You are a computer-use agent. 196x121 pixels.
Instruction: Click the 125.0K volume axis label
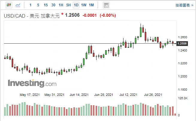pos(183,98)
